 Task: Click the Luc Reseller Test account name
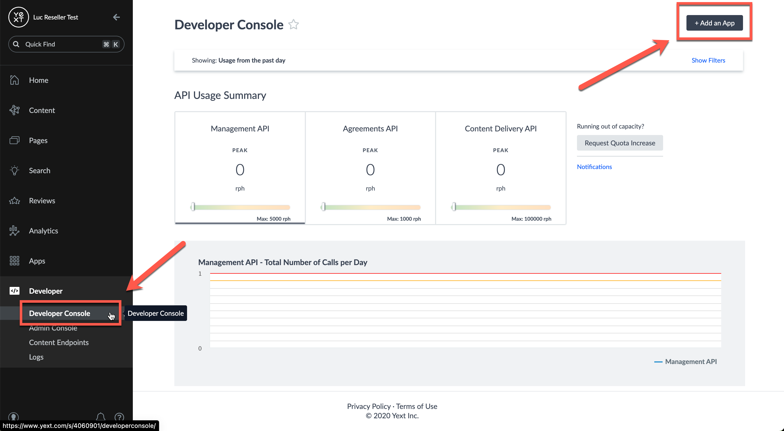[x=56, y=17]
